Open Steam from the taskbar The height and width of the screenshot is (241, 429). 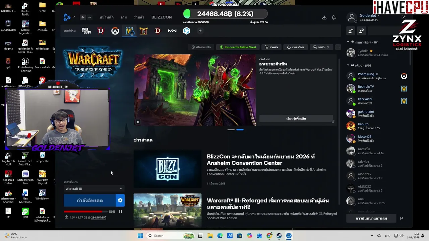coord(279,236)
